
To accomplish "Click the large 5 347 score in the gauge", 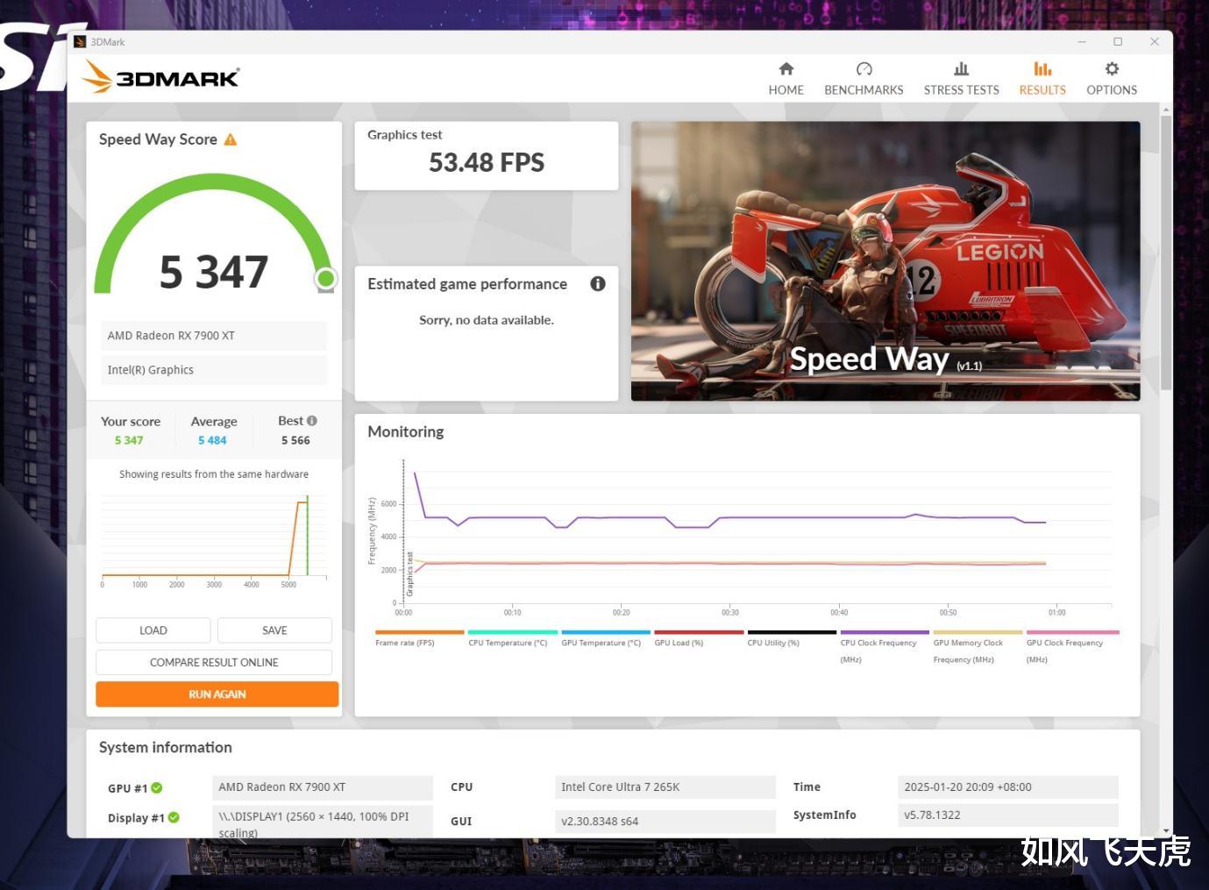I will tap(214, 272).
